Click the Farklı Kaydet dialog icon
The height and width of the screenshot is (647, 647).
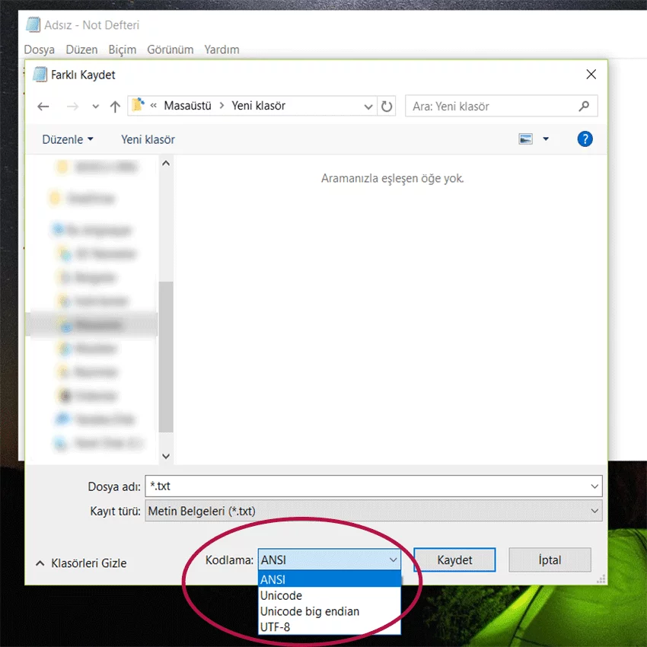tap(40, 74)
